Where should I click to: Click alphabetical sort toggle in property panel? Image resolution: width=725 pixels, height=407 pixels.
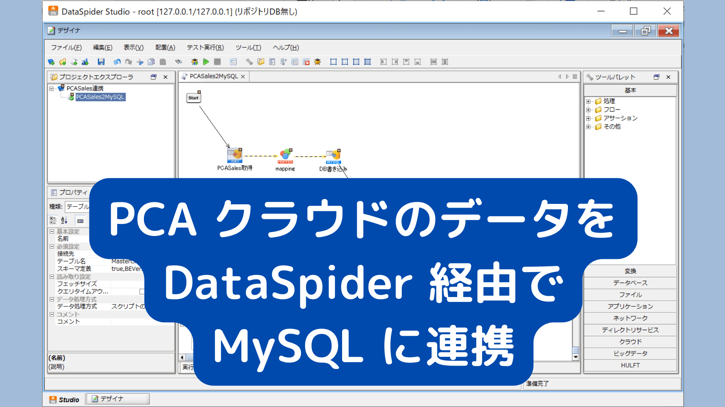(64, 220)
